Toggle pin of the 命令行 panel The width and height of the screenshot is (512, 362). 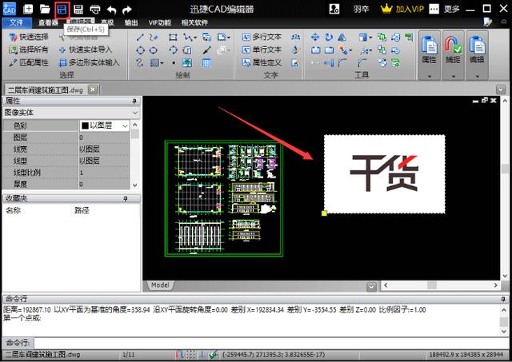tap(503, 299)
